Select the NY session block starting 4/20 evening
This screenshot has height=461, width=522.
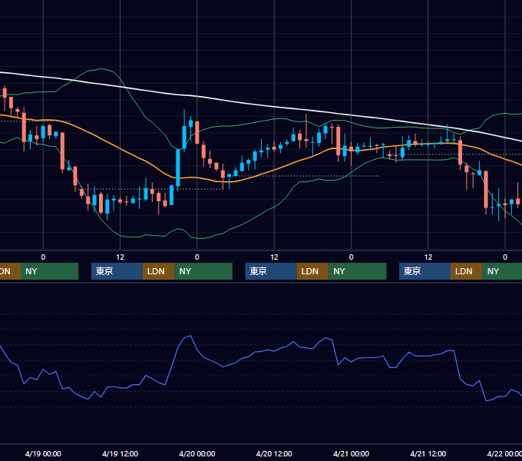coord(358,271)
